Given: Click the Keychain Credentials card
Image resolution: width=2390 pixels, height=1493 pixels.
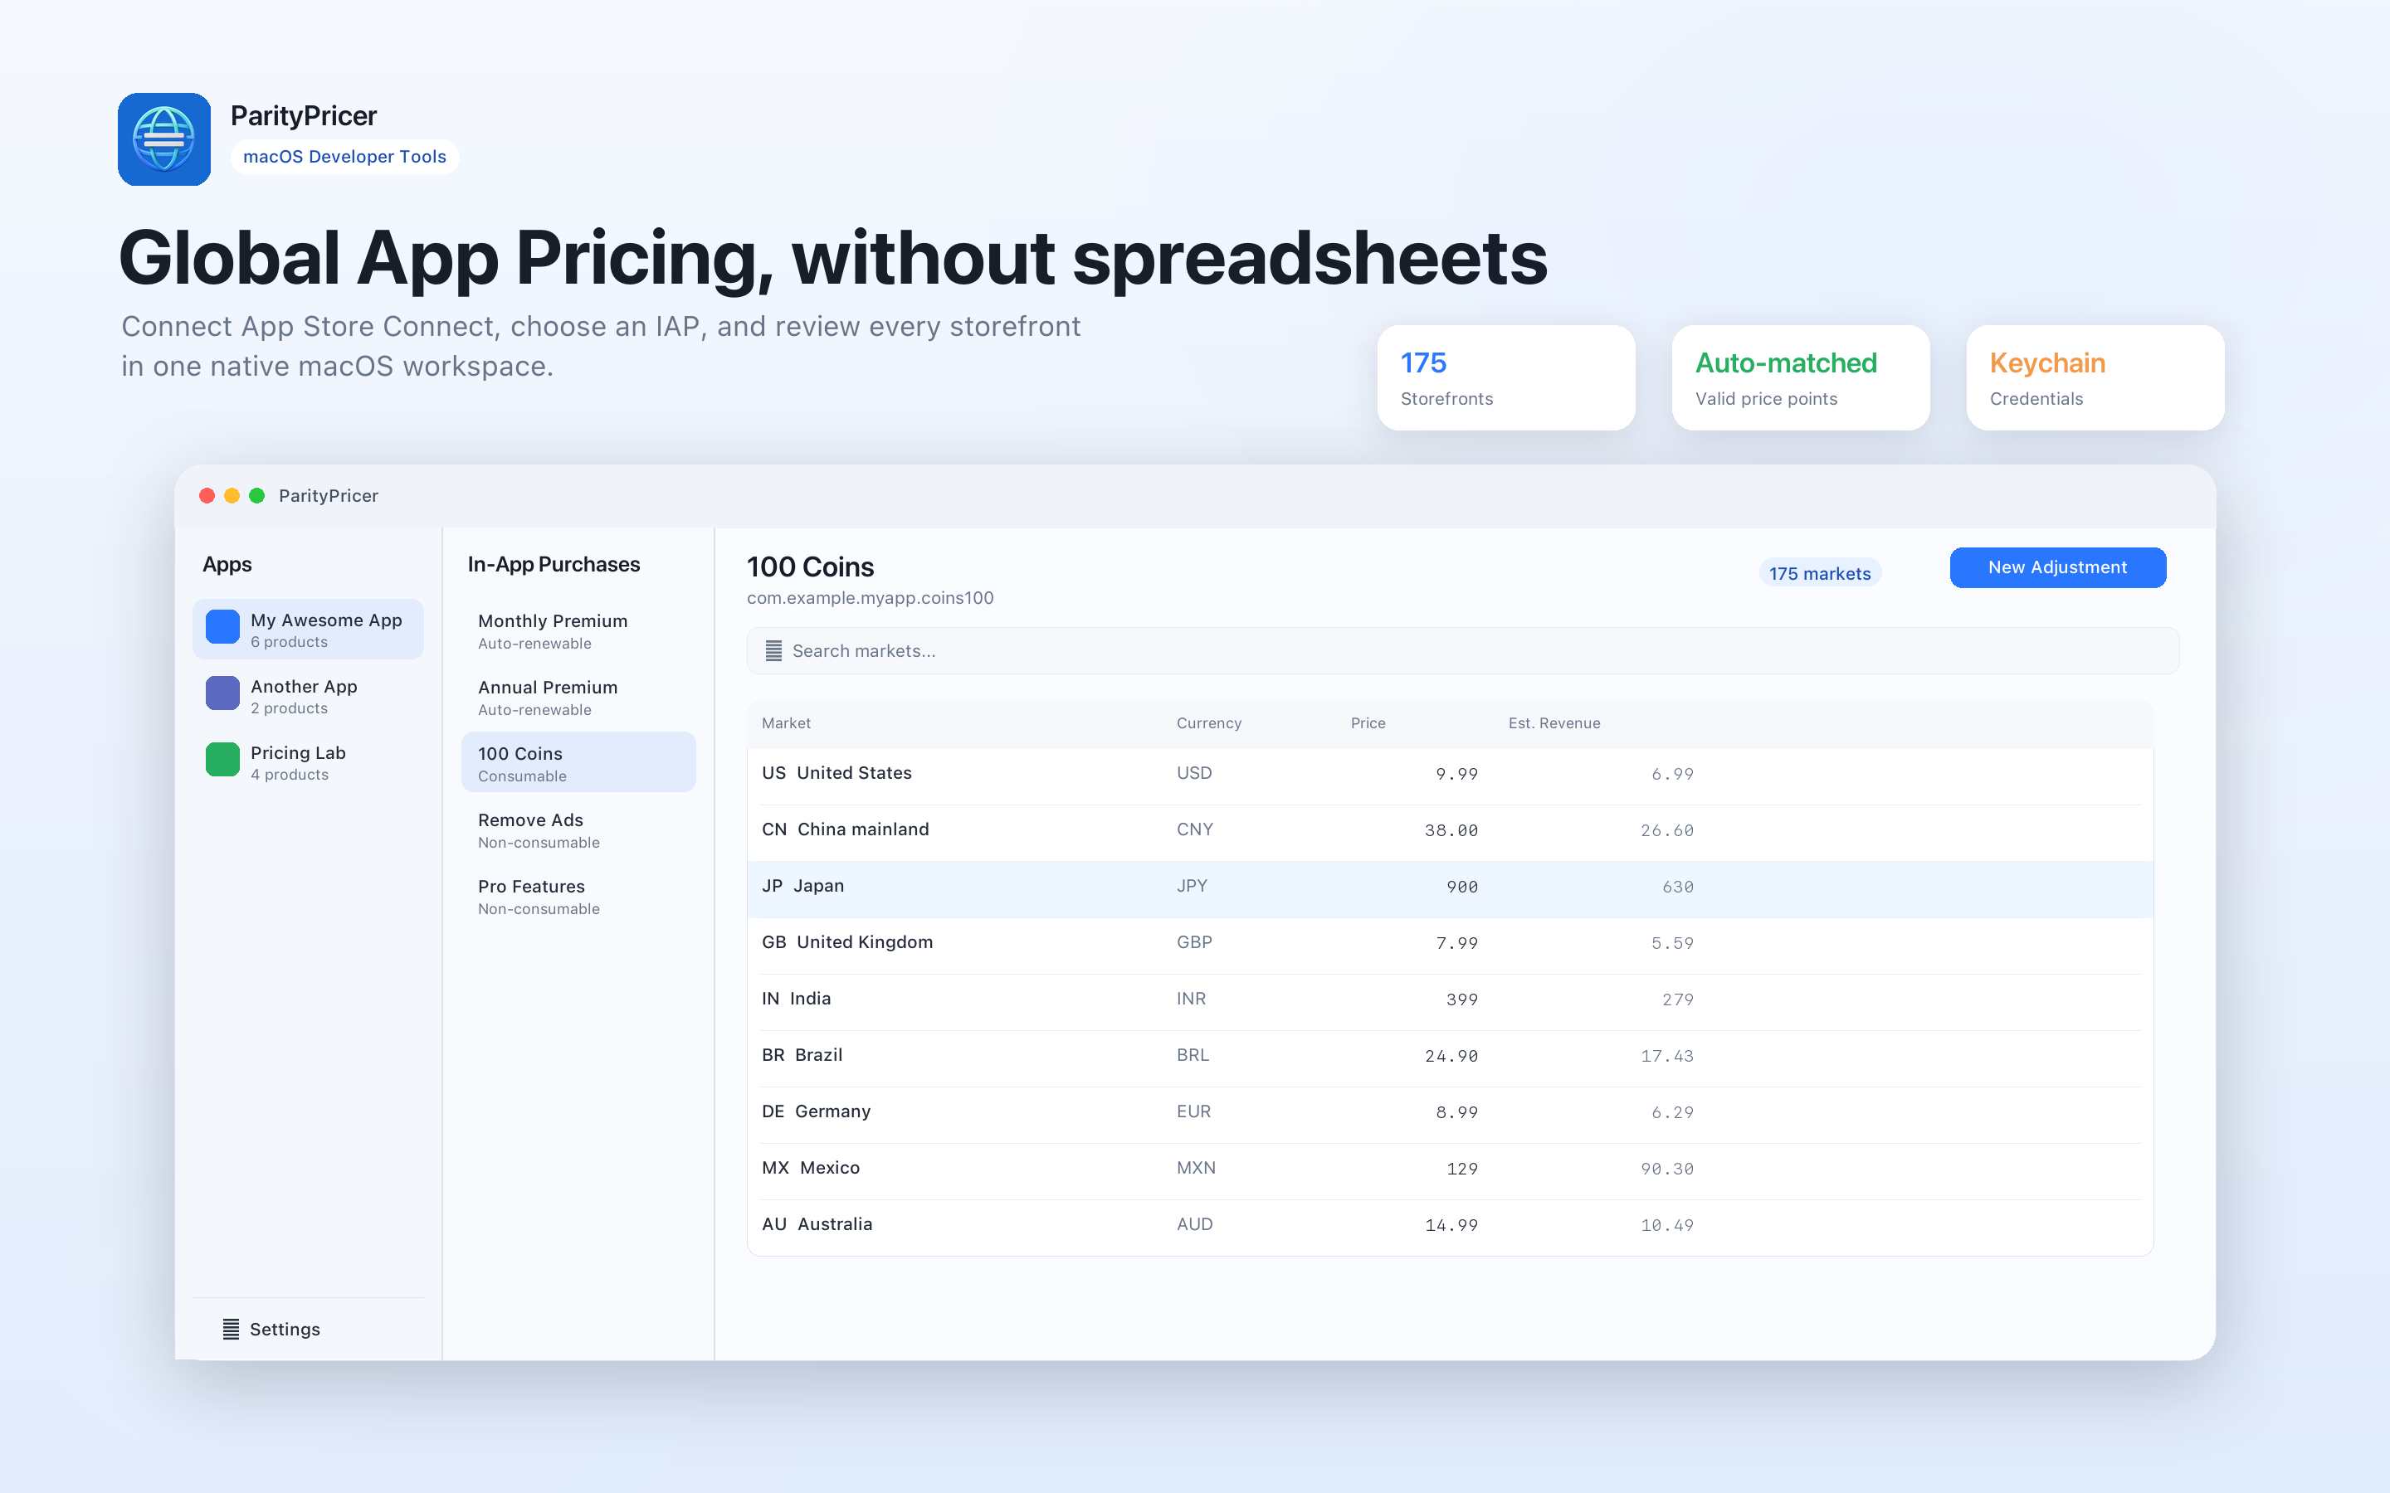Looking at the screenshot, I should pyautogui.click(x=2095, y=377).
